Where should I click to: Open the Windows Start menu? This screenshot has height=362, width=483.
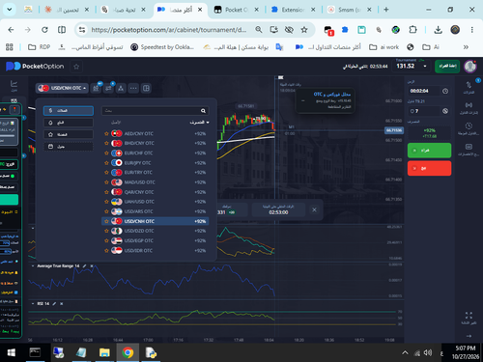click(12, 352)
